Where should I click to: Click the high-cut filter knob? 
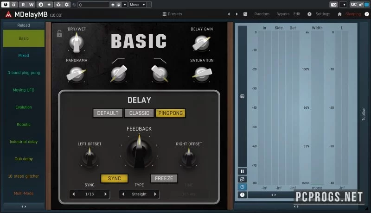coord(160,74)
